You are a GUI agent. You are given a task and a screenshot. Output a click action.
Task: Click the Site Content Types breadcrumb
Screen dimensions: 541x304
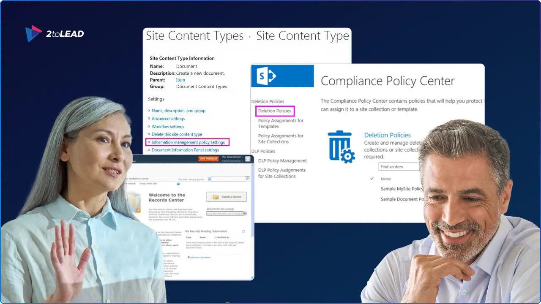(x=195, y=36)
